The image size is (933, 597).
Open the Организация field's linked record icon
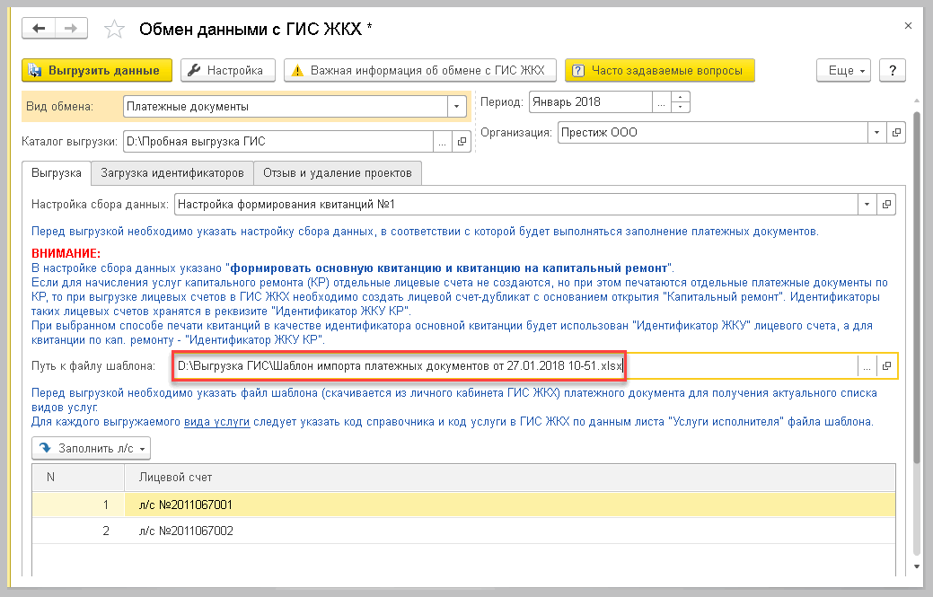click(895, 133)
